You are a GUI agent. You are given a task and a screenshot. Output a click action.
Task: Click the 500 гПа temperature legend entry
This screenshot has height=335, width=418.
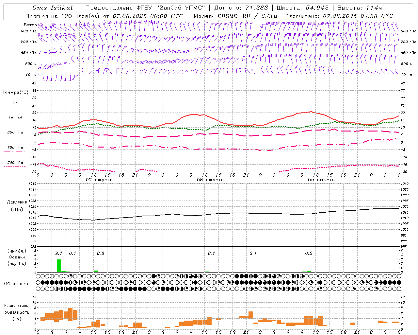(x=15, y=162)
